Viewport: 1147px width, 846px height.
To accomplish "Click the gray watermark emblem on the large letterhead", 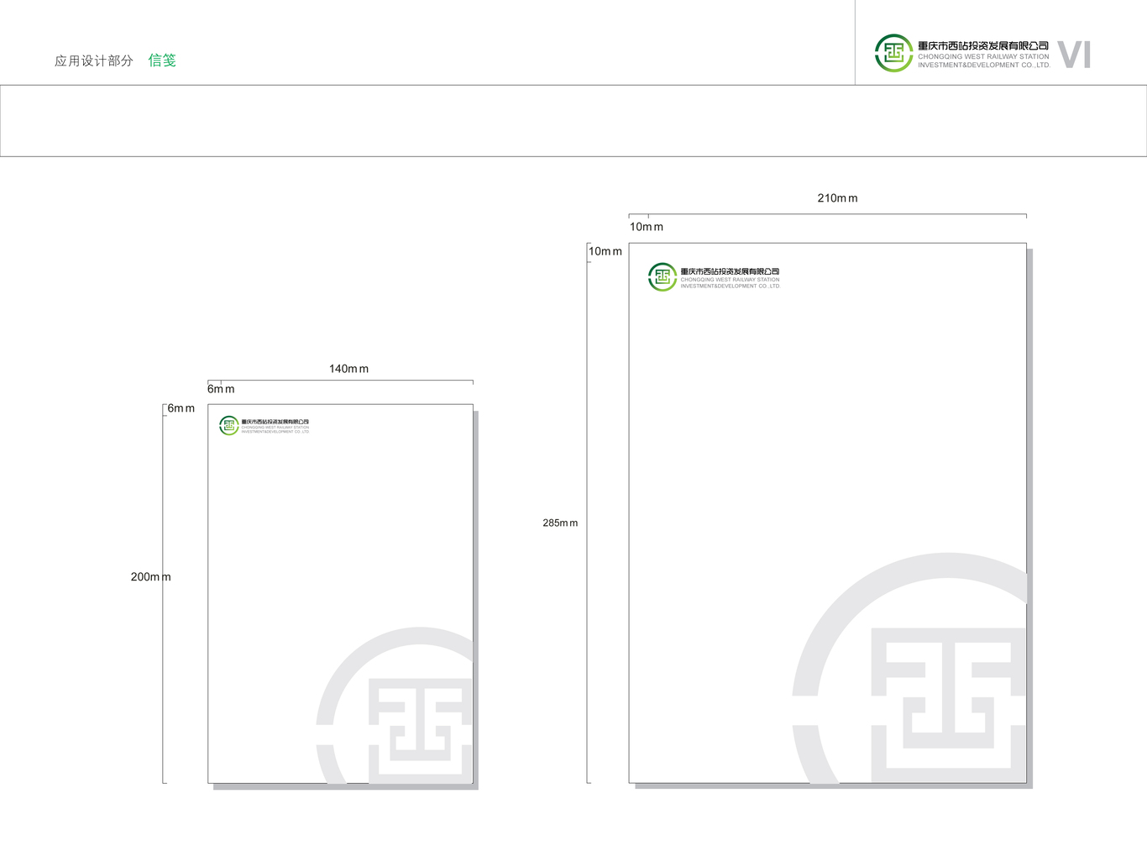I will [910, 669].
